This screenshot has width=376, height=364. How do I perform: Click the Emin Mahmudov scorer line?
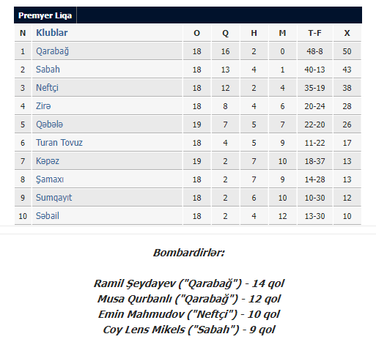pos(188,314)
